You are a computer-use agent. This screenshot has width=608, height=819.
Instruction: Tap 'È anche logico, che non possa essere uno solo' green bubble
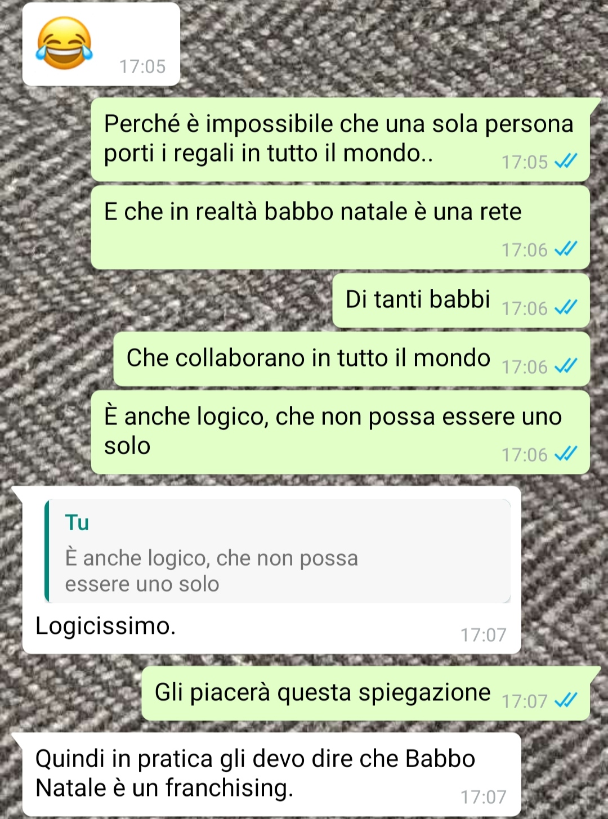pos(340,432)
